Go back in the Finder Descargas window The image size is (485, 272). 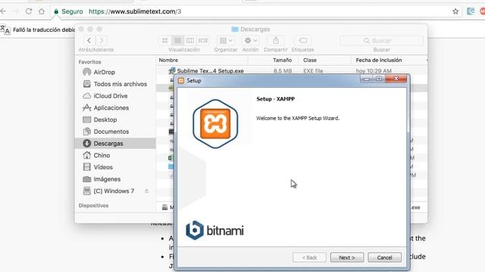(x=89, y=40)
